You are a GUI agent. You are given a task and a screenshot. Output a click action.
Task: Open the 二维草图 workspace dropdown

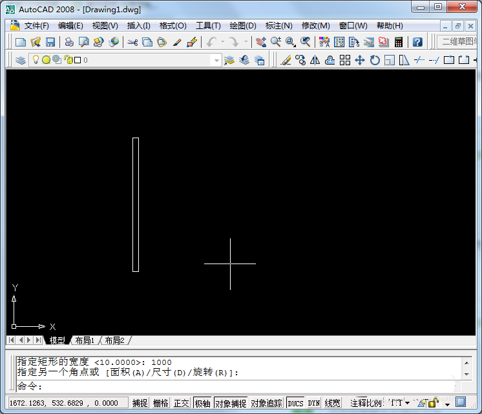coord(457,41)
